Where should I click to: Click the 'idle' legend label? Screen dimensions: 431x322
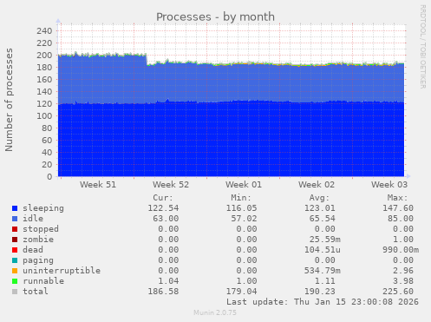33,219
